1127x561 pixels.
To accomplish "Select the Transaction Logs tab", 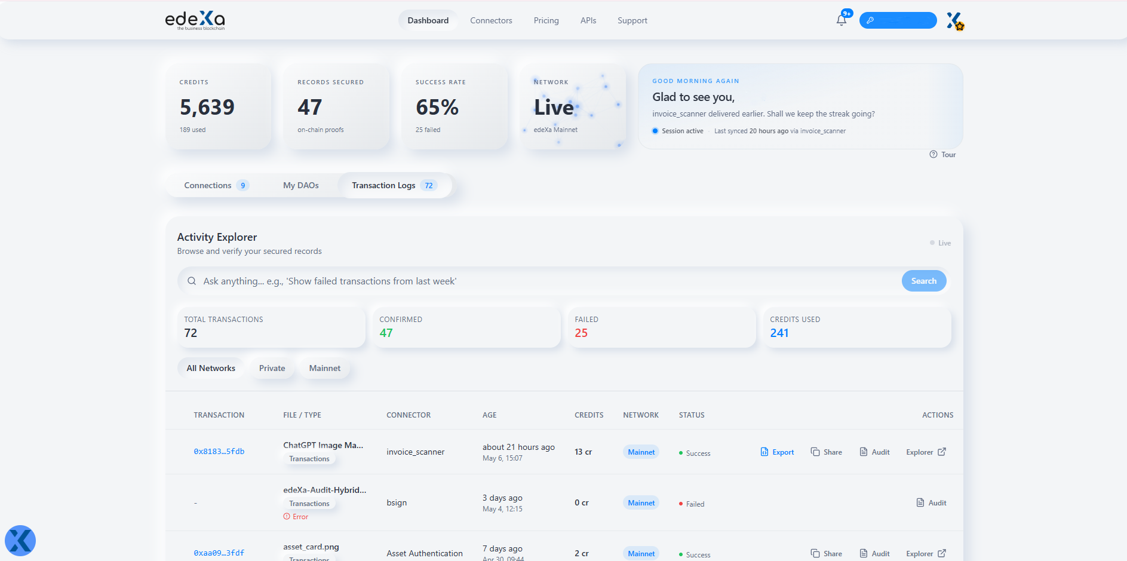I will coord(395,185).
